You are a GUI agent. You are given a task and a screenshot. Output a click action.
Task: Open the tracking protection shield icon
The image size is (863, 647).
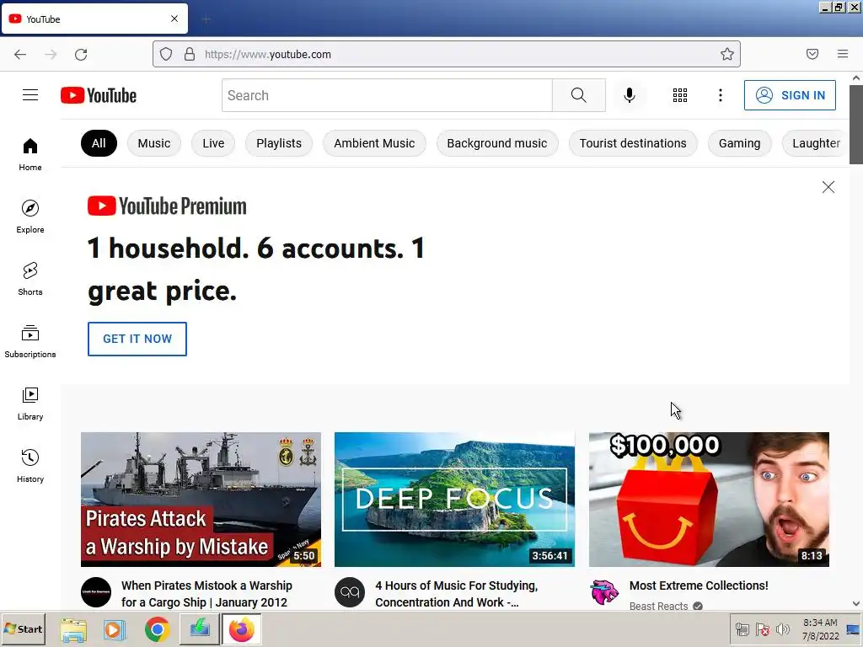(x=166, y=54)
